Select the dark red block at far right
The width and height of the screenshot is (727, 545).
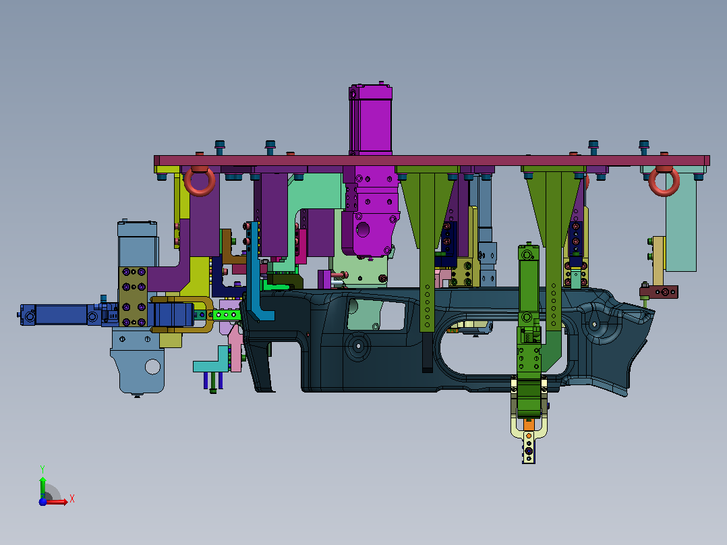[x=659, y=292]
